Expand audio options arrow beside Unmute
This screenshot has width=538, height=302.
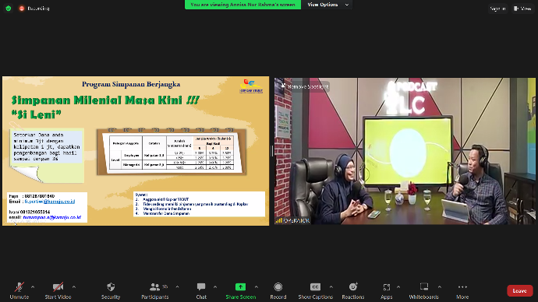click(x=33, y=287)
